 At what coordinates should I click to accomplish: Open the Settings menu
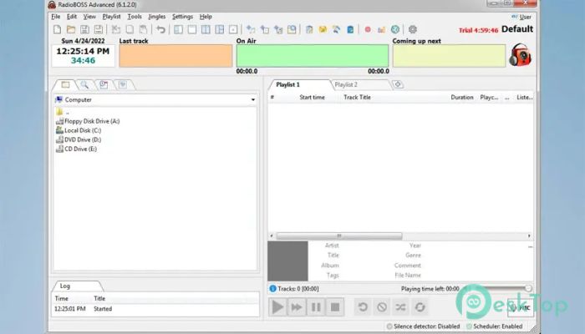(x=182, y=17)
